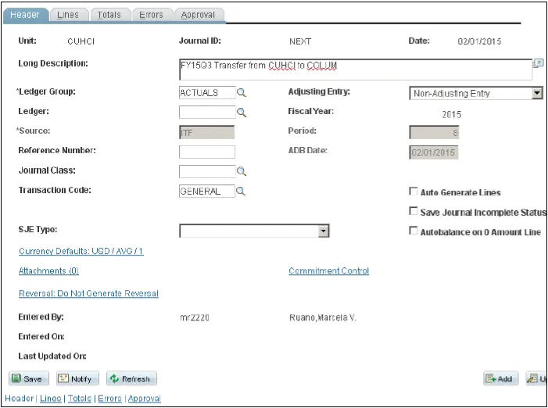Enable Auto Generate Lines checkbox
The height and width of the screenshot is (408, 548).
414,191
